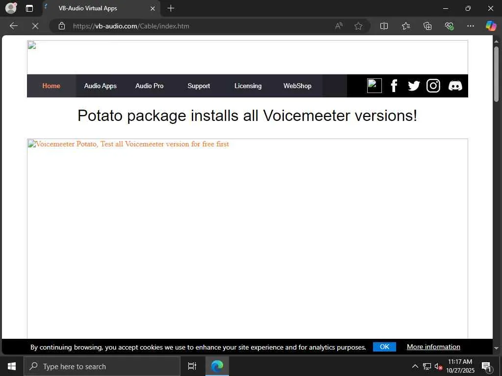Accept cookies with the OK button
This screenshot has height=376, width=502.
[384, 347]
